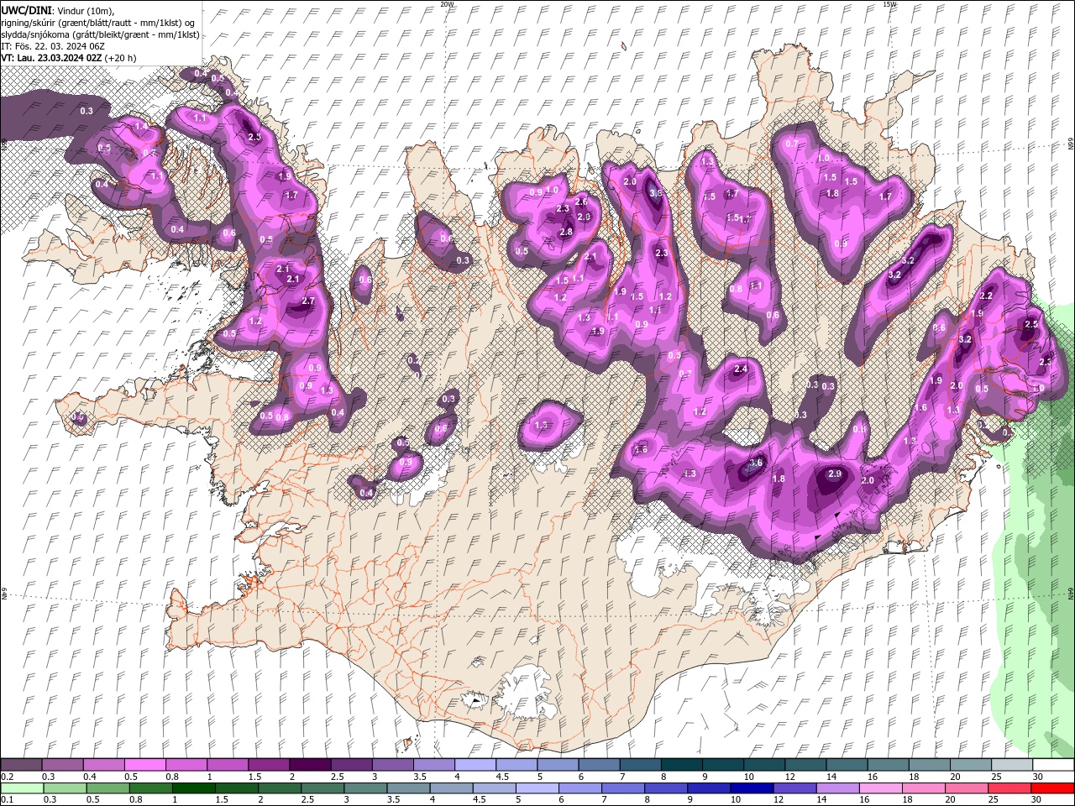Click the "0.1" label in the legend
This screenshot has height=806, width=1075.
pyautogui.click(x=7, y=800)
